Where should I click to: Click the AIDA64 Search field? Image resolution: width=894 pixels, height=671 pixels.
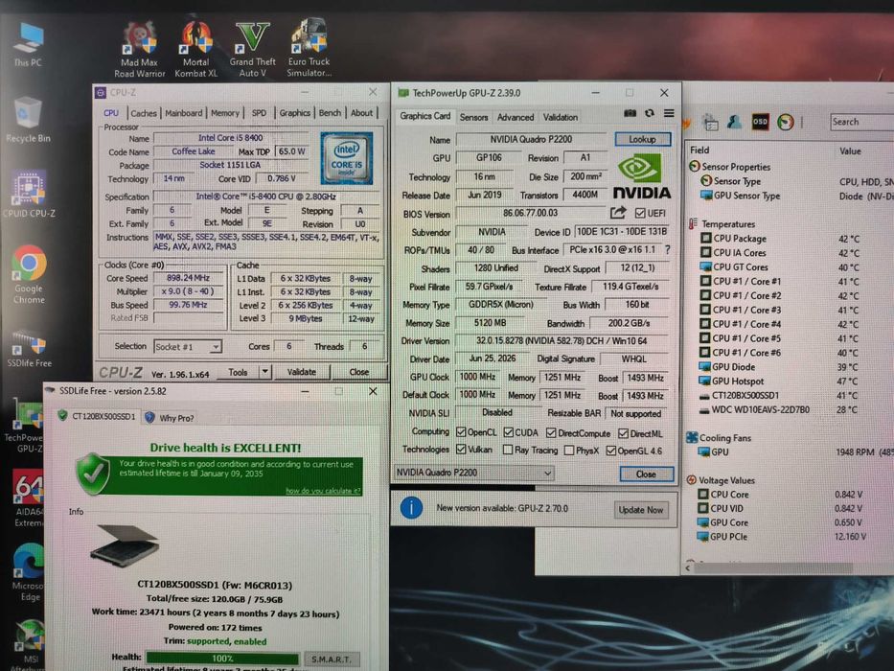tap(861, 122)
